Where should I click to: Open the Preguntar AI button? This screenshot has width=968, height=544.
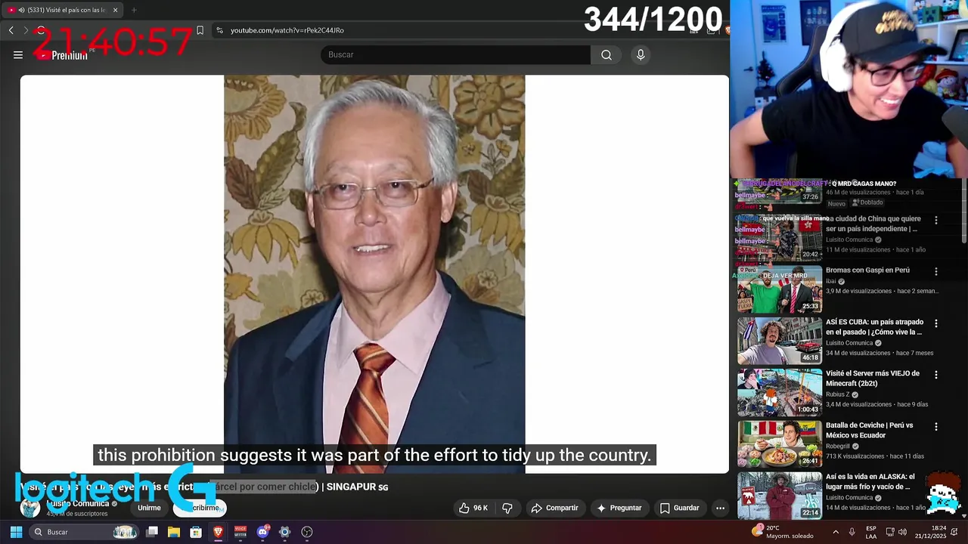point(619,508)
